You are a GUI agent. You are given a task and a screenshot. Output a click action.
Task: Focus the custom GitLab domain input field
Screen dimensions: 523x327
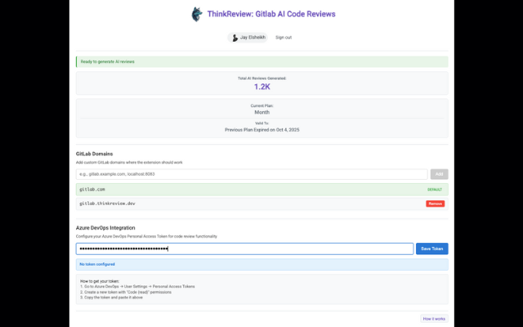252,174
